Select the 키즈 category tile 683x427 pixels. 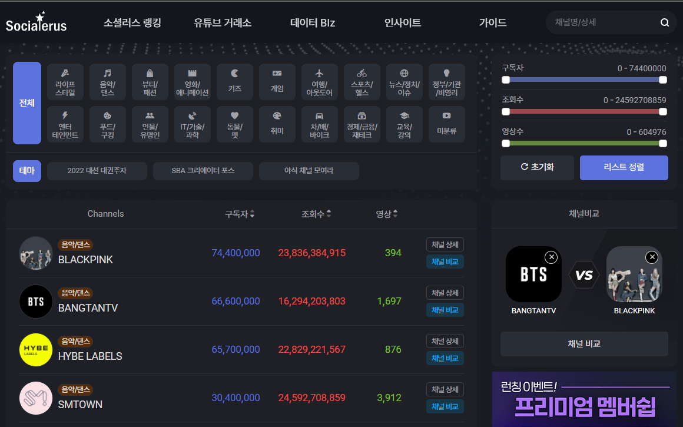(x=235, y=82)
